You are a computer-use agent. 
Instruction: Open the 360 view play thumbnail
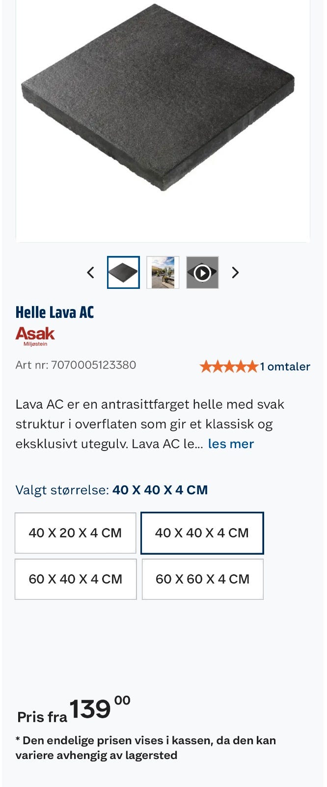point(202,272)
